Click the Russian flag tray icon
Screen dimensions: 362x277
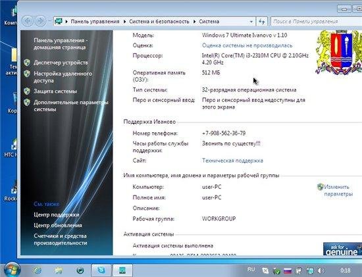tap(288, 270)
